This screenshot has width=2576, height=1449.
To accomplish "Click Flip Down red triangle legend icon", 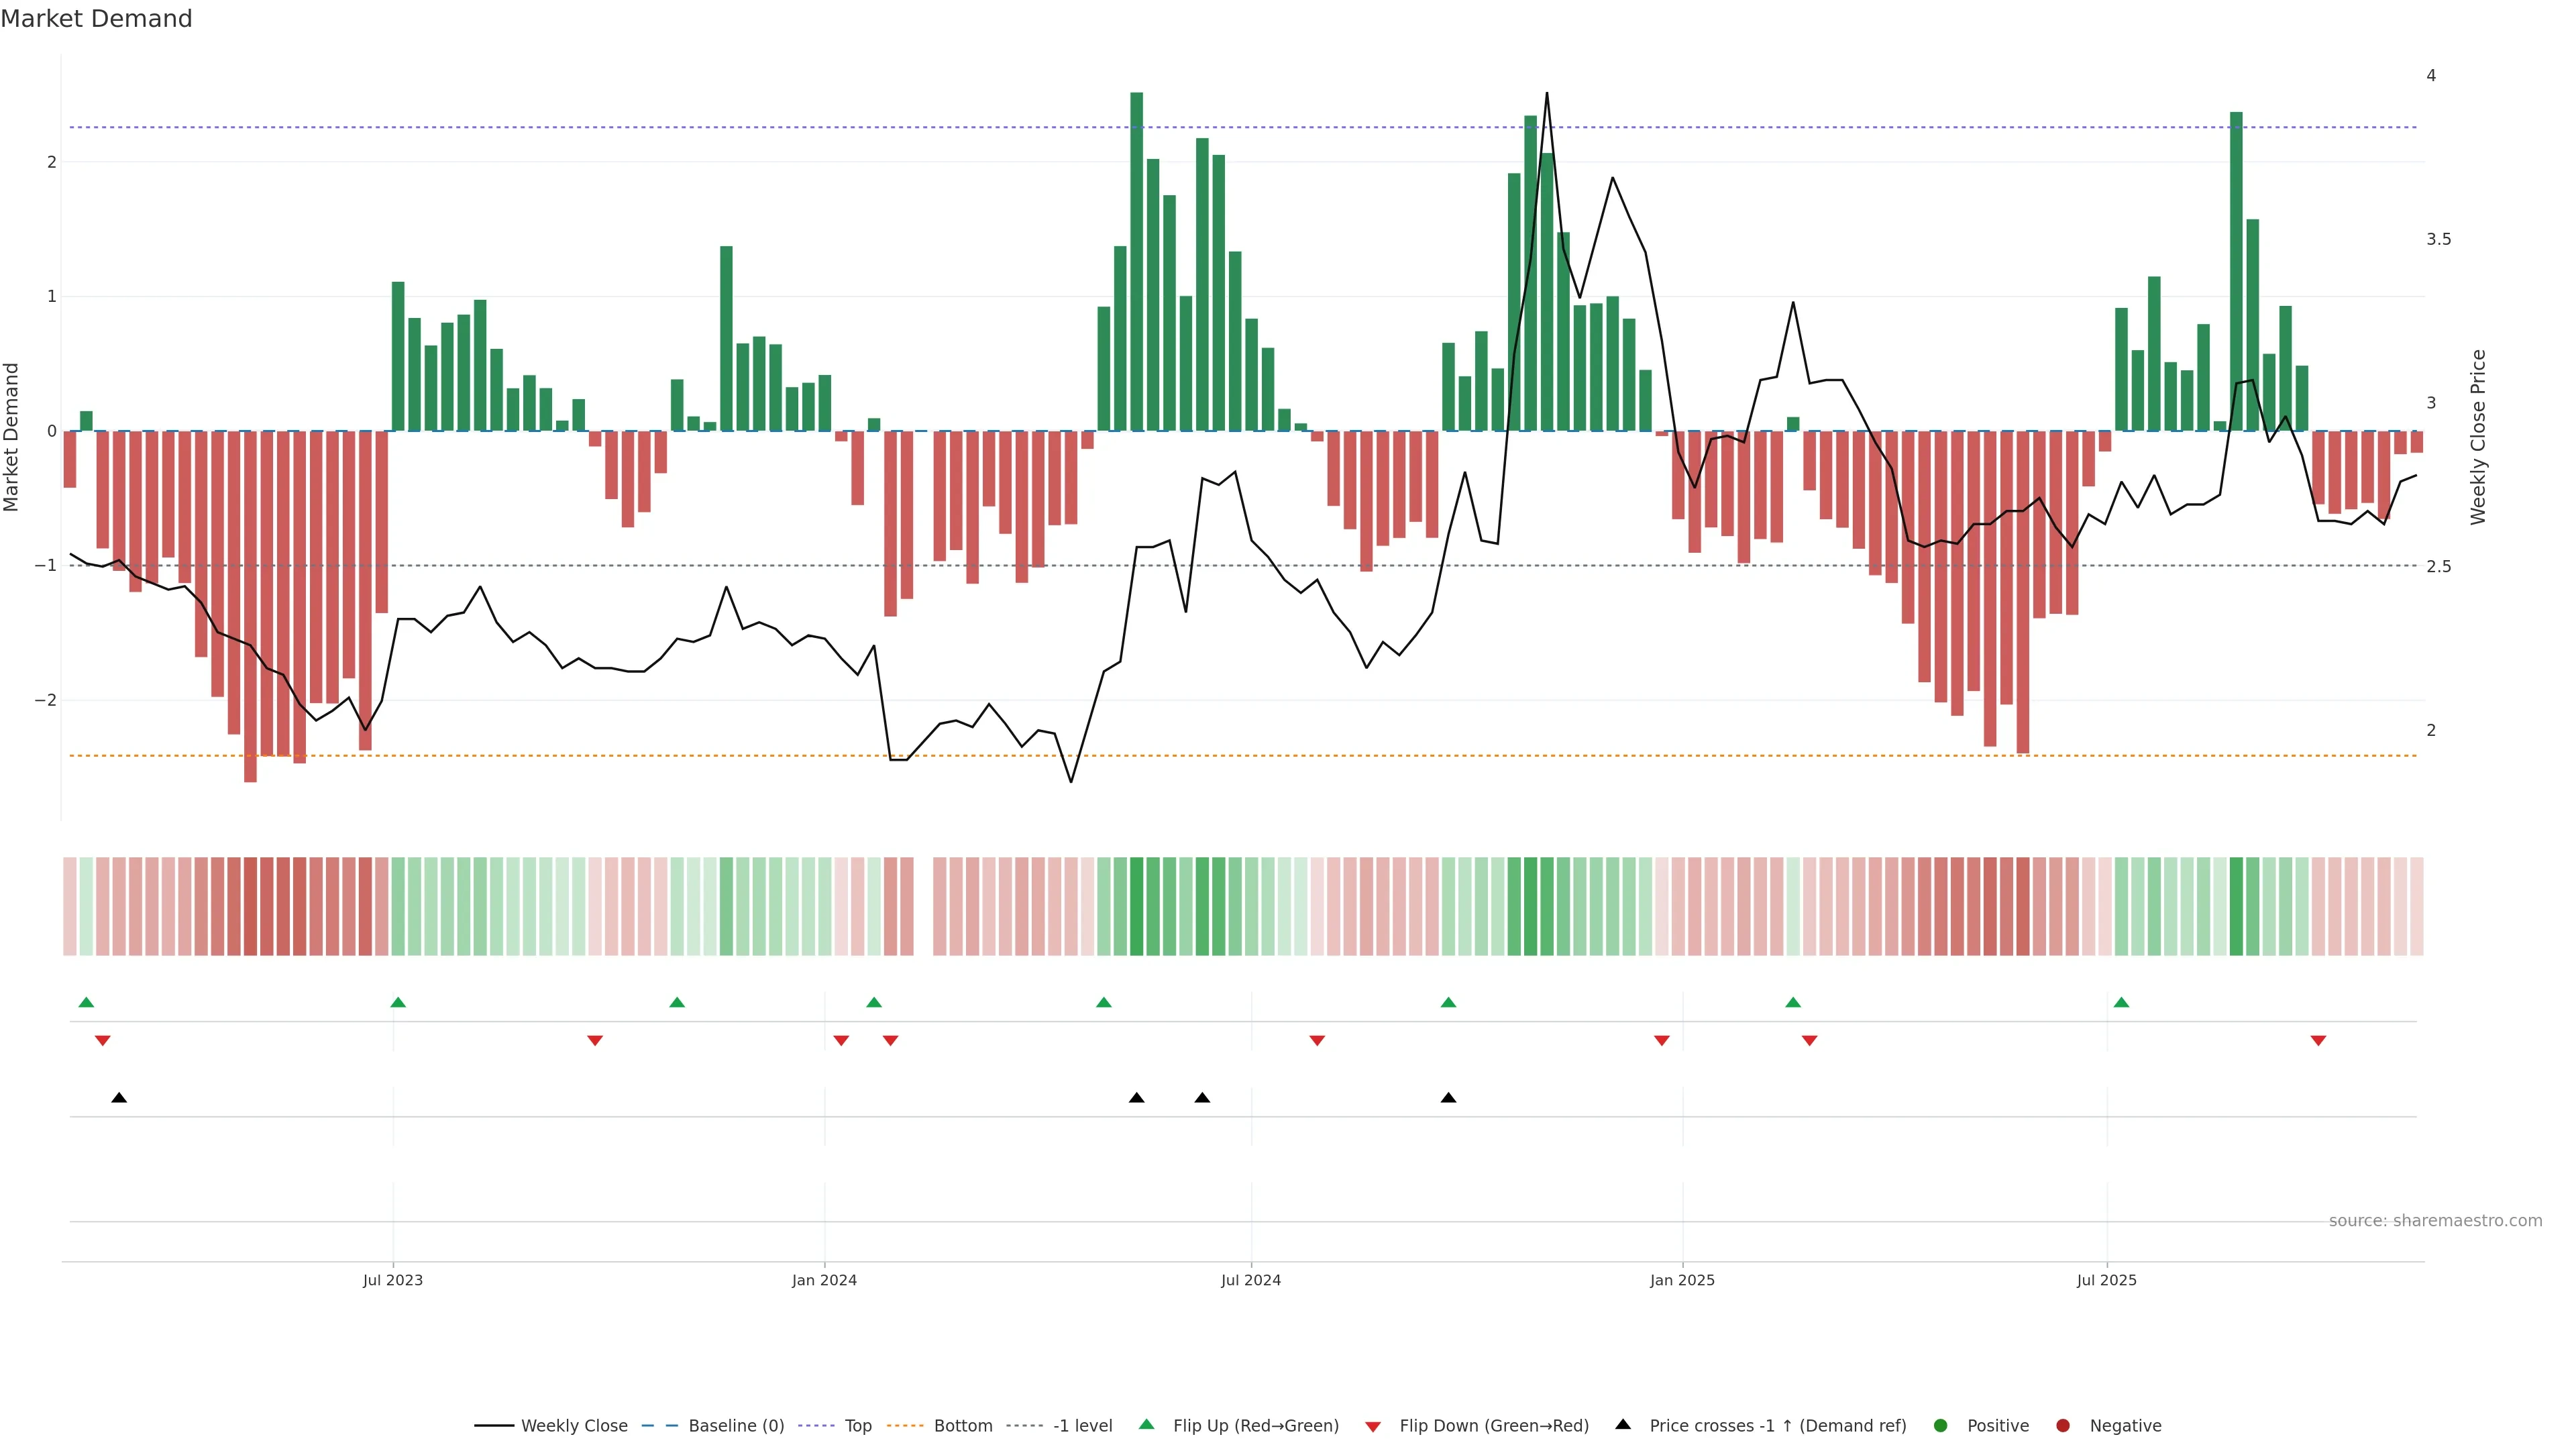I will click(x=1373, y=1427).
